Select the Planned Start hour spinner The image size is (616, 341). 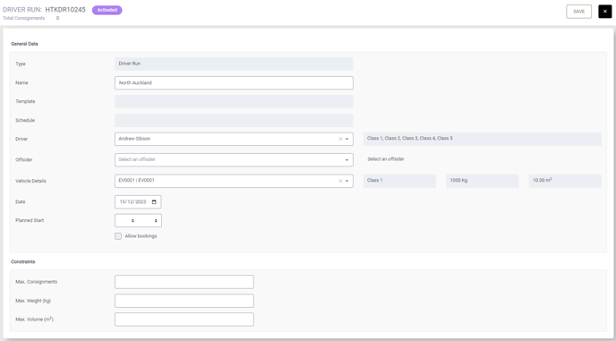click(133, 221)
